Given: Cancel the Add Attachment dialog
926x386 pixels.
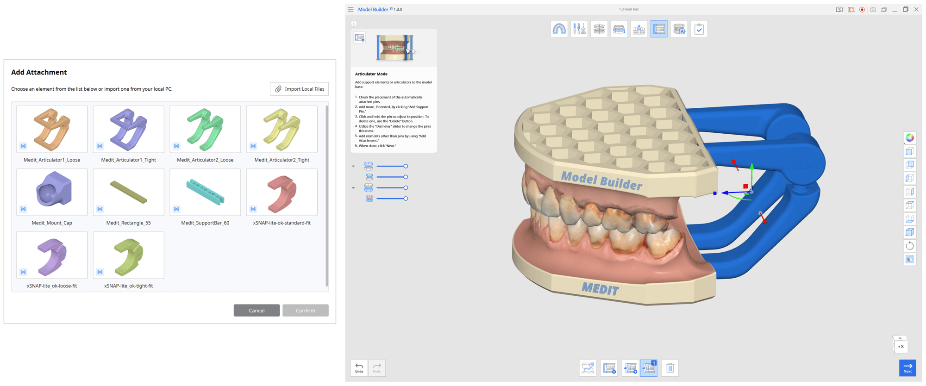Looking at the screenshot, I should pyautogui.click(x=257, y=311).
